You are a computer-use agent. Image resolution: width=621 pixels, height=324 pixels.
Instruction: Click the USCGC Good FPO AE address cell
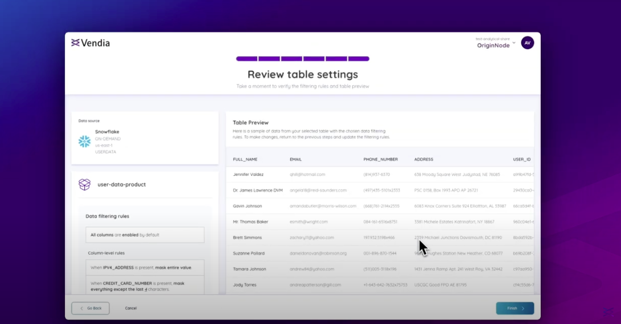pos(441,285)
